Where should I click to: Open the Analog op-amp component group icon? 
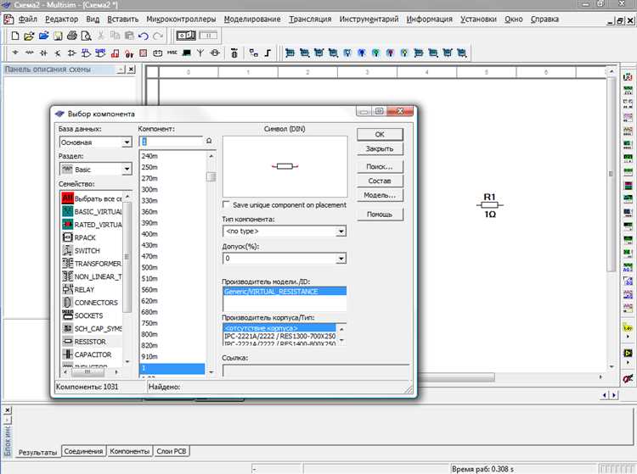point(72,53)
